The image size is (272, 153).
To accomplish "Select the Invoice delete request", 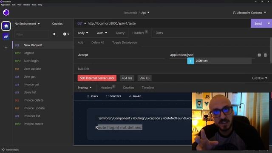I will (43, 100).
